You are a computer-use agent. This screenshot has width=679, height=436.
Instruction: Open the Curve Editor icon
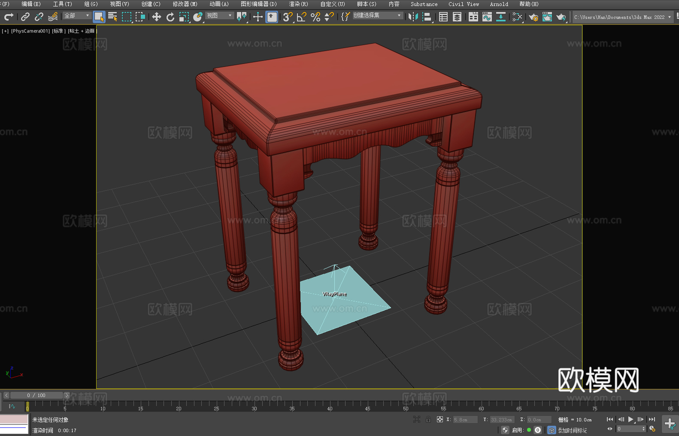click(x=487, y=17)
